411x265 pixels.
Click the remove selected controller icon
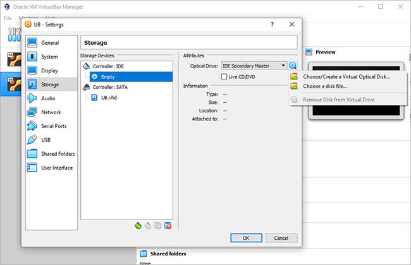tap(148, 225)
